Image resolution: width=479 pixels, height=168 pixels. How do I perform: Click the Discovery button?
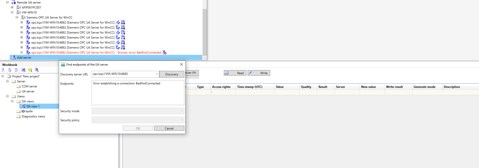(172, 74)
